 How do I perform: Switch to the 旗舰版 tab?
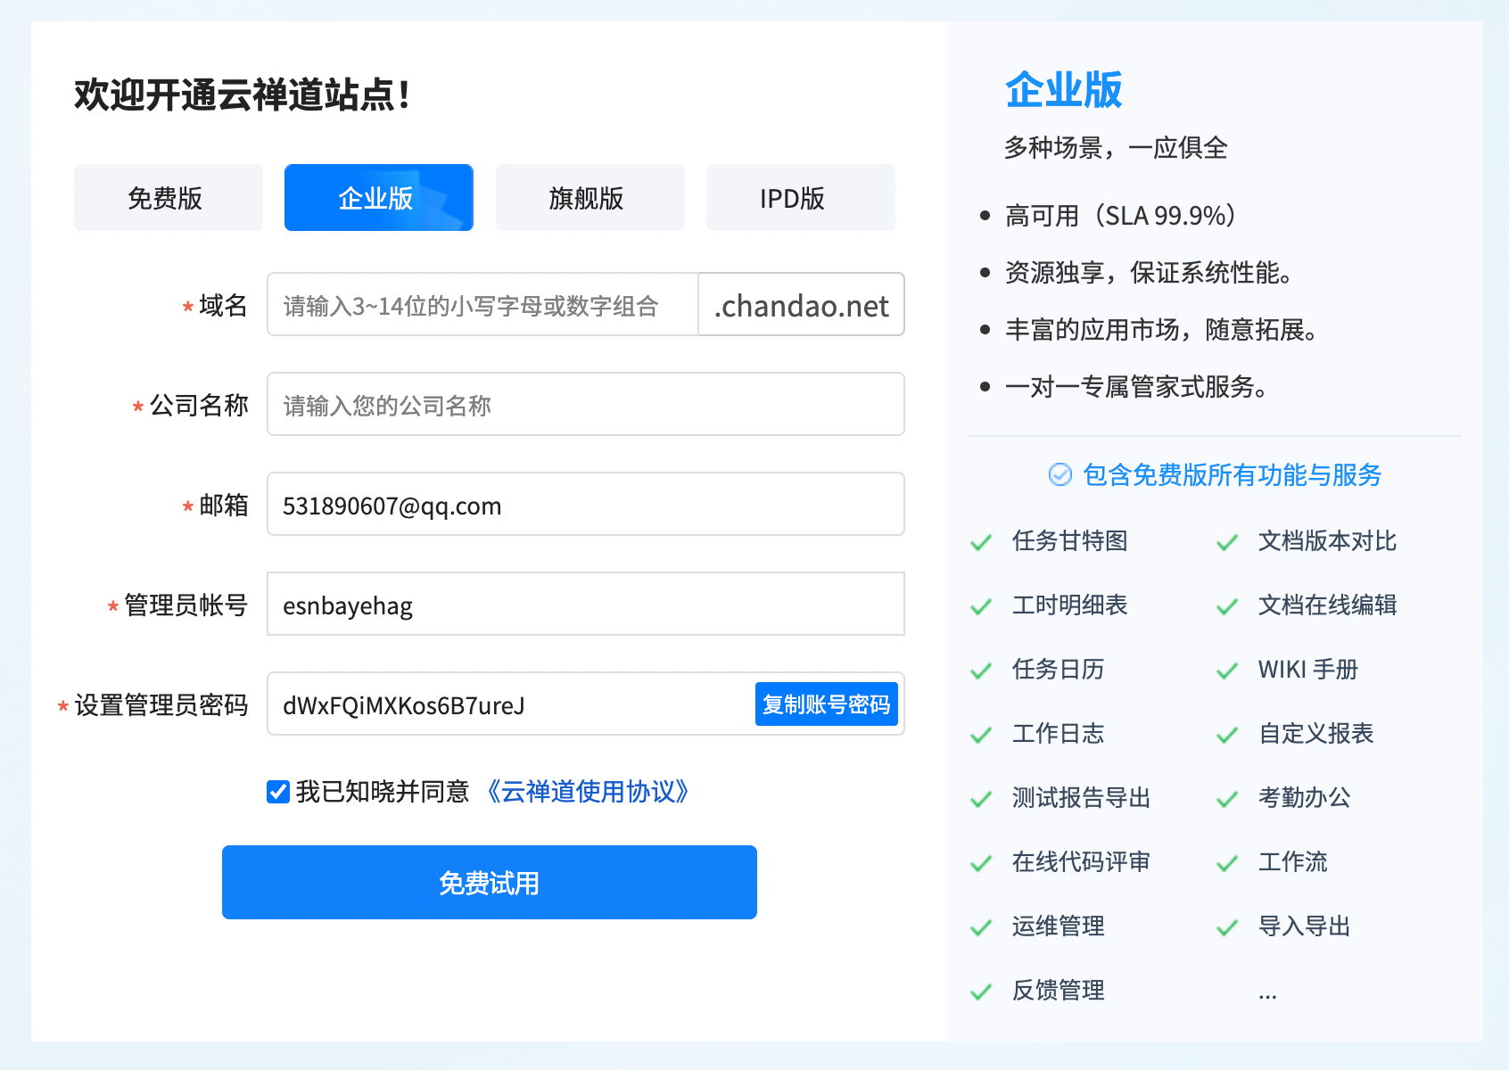[590, 198]
